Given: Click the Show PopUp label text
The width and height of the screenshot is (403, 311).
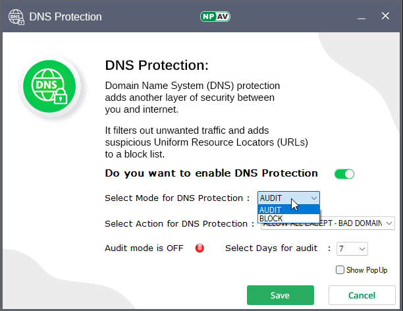Looking at the screenshot, I should (x=367, y=270).
